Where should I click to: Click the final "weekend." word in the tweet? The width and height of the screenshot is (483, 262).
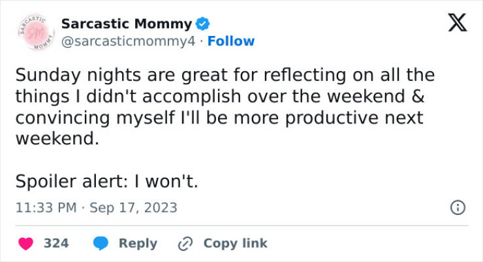57,139
